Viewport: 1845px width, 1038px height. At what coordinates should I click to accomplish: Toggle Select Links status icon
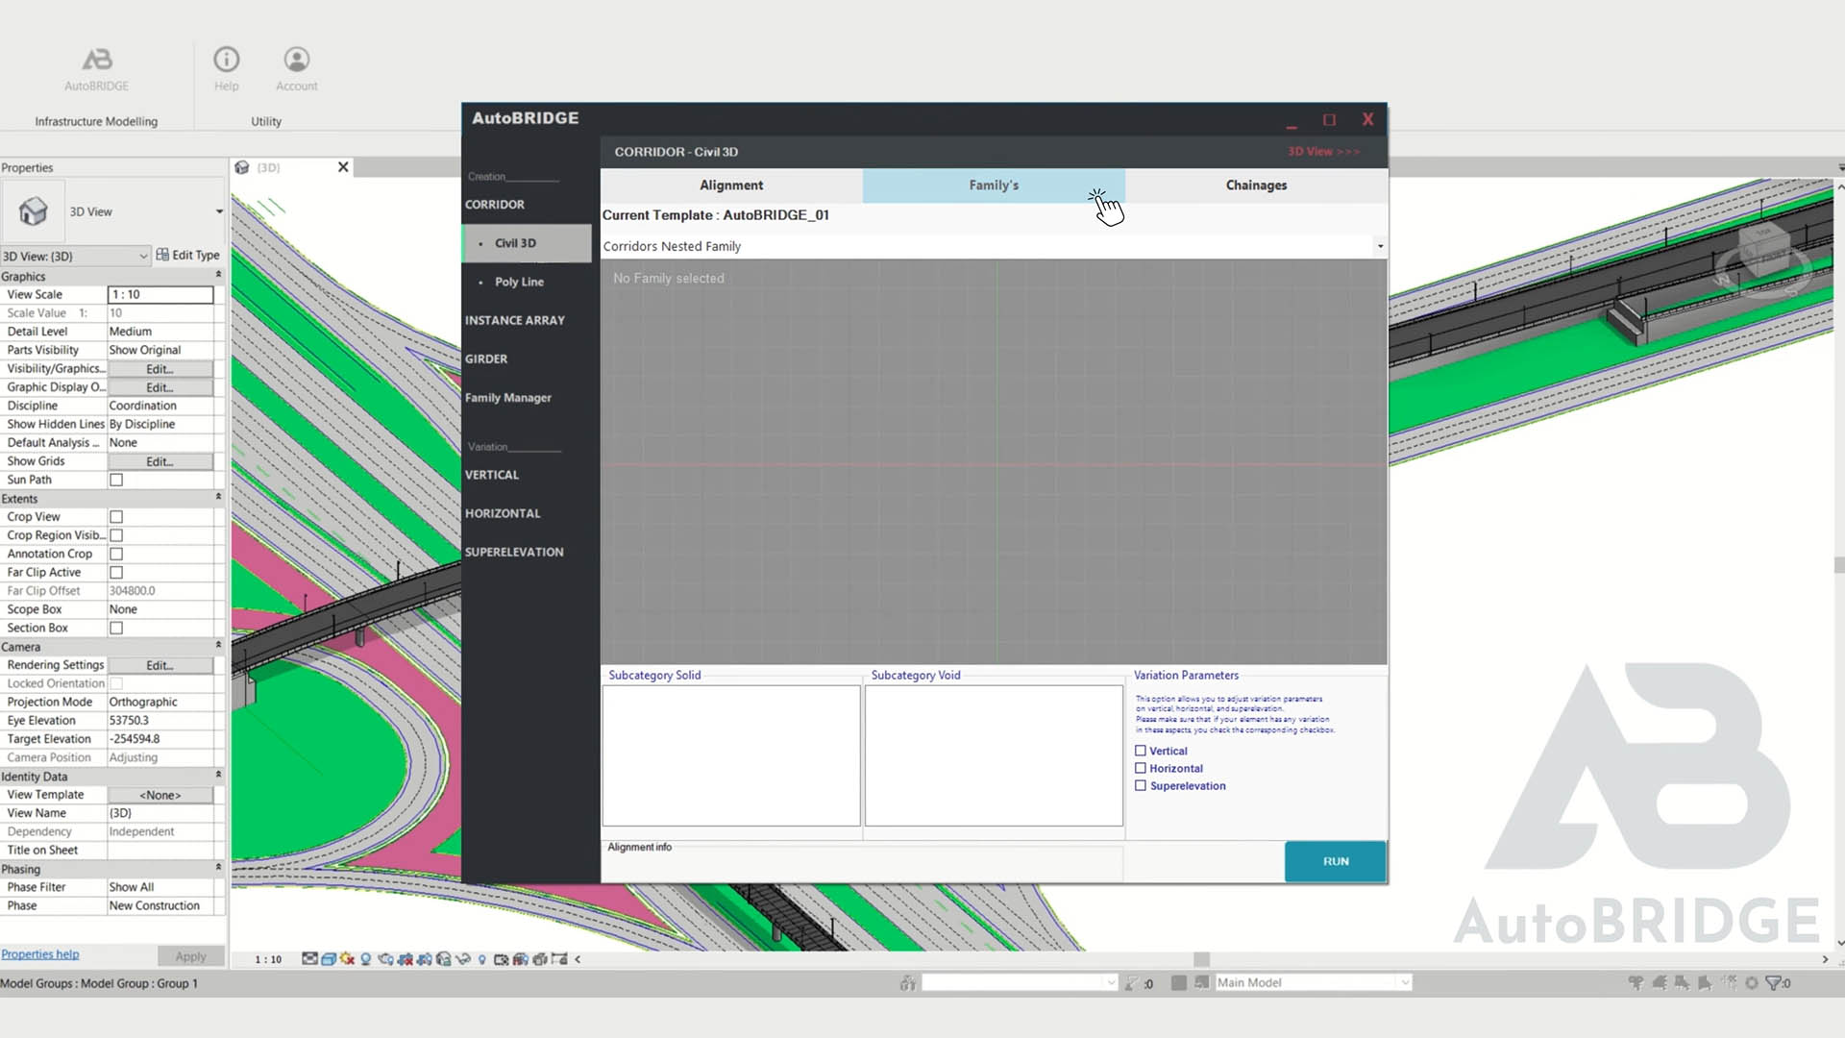1635,983
